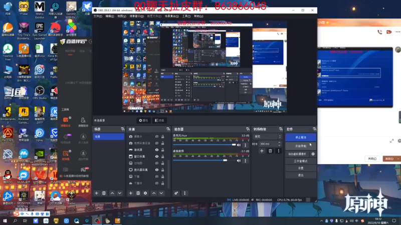Viewport: 401px width, 225px height.
Task: Open the Edit menu in OBS
Action: (x=109, y=16)
